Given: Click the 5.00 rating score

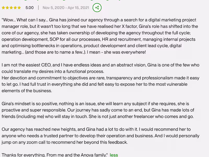Looking at the screenshot, I should (x=30, y=8).
